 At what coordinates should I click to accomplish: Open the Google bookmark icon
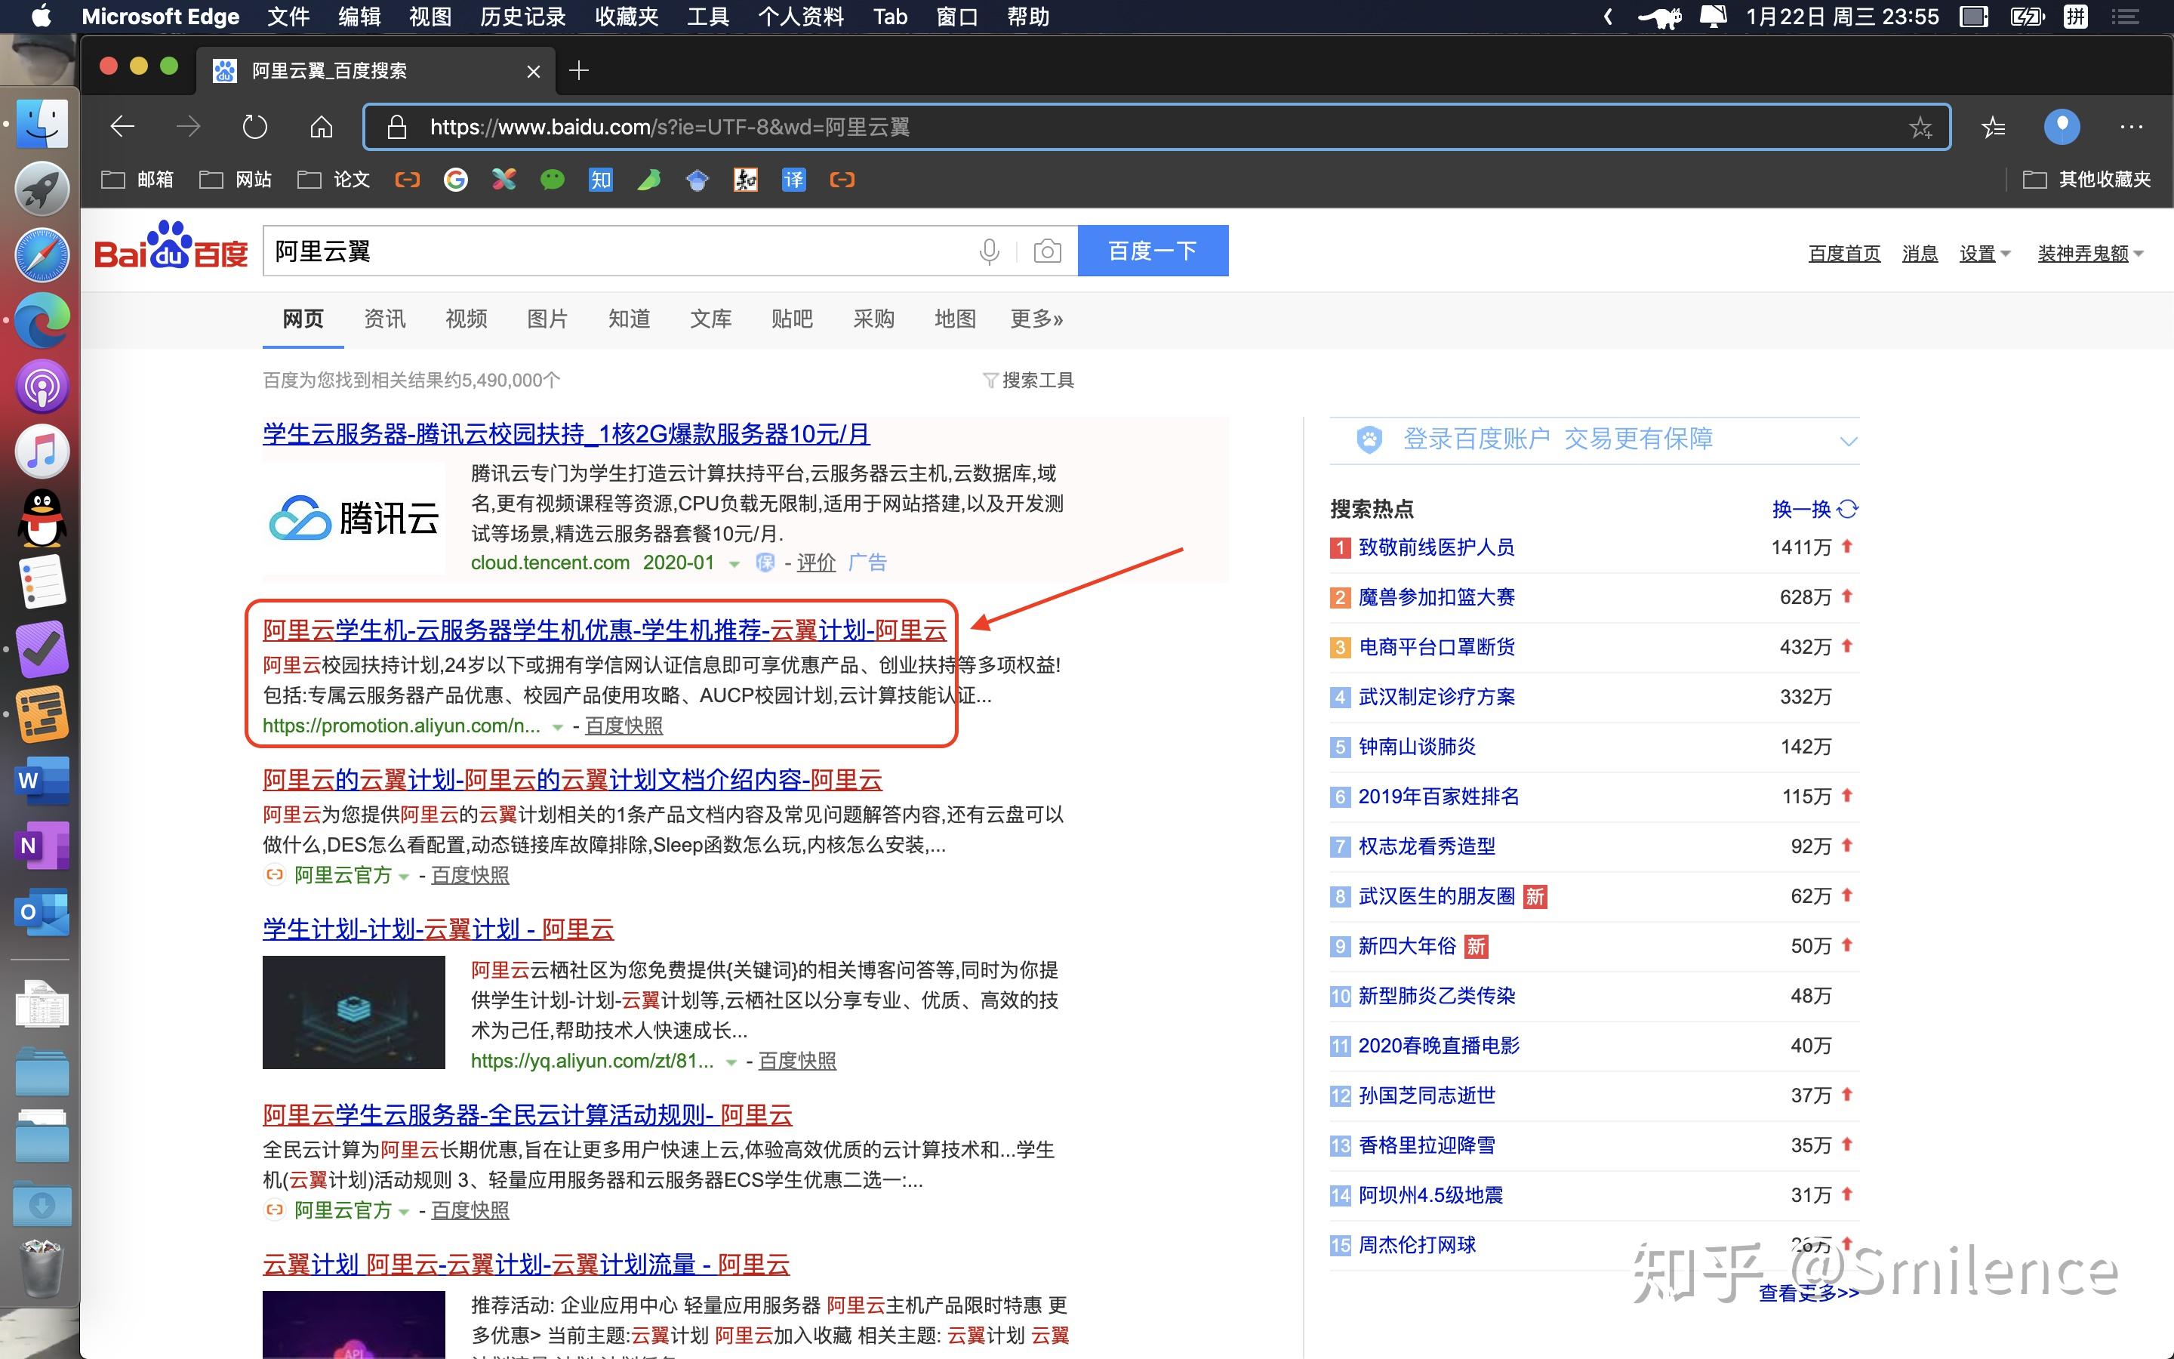point(455,180)
